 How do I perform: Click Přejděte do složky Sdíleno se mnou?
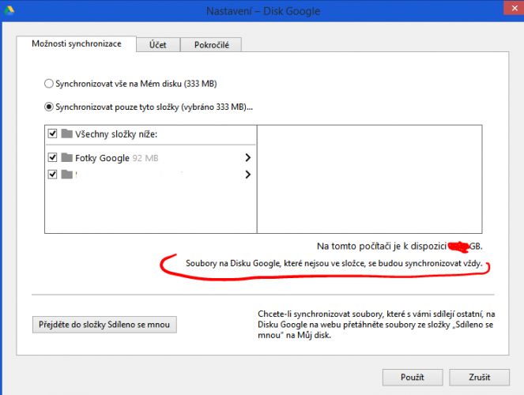click(x=104, y=325)
